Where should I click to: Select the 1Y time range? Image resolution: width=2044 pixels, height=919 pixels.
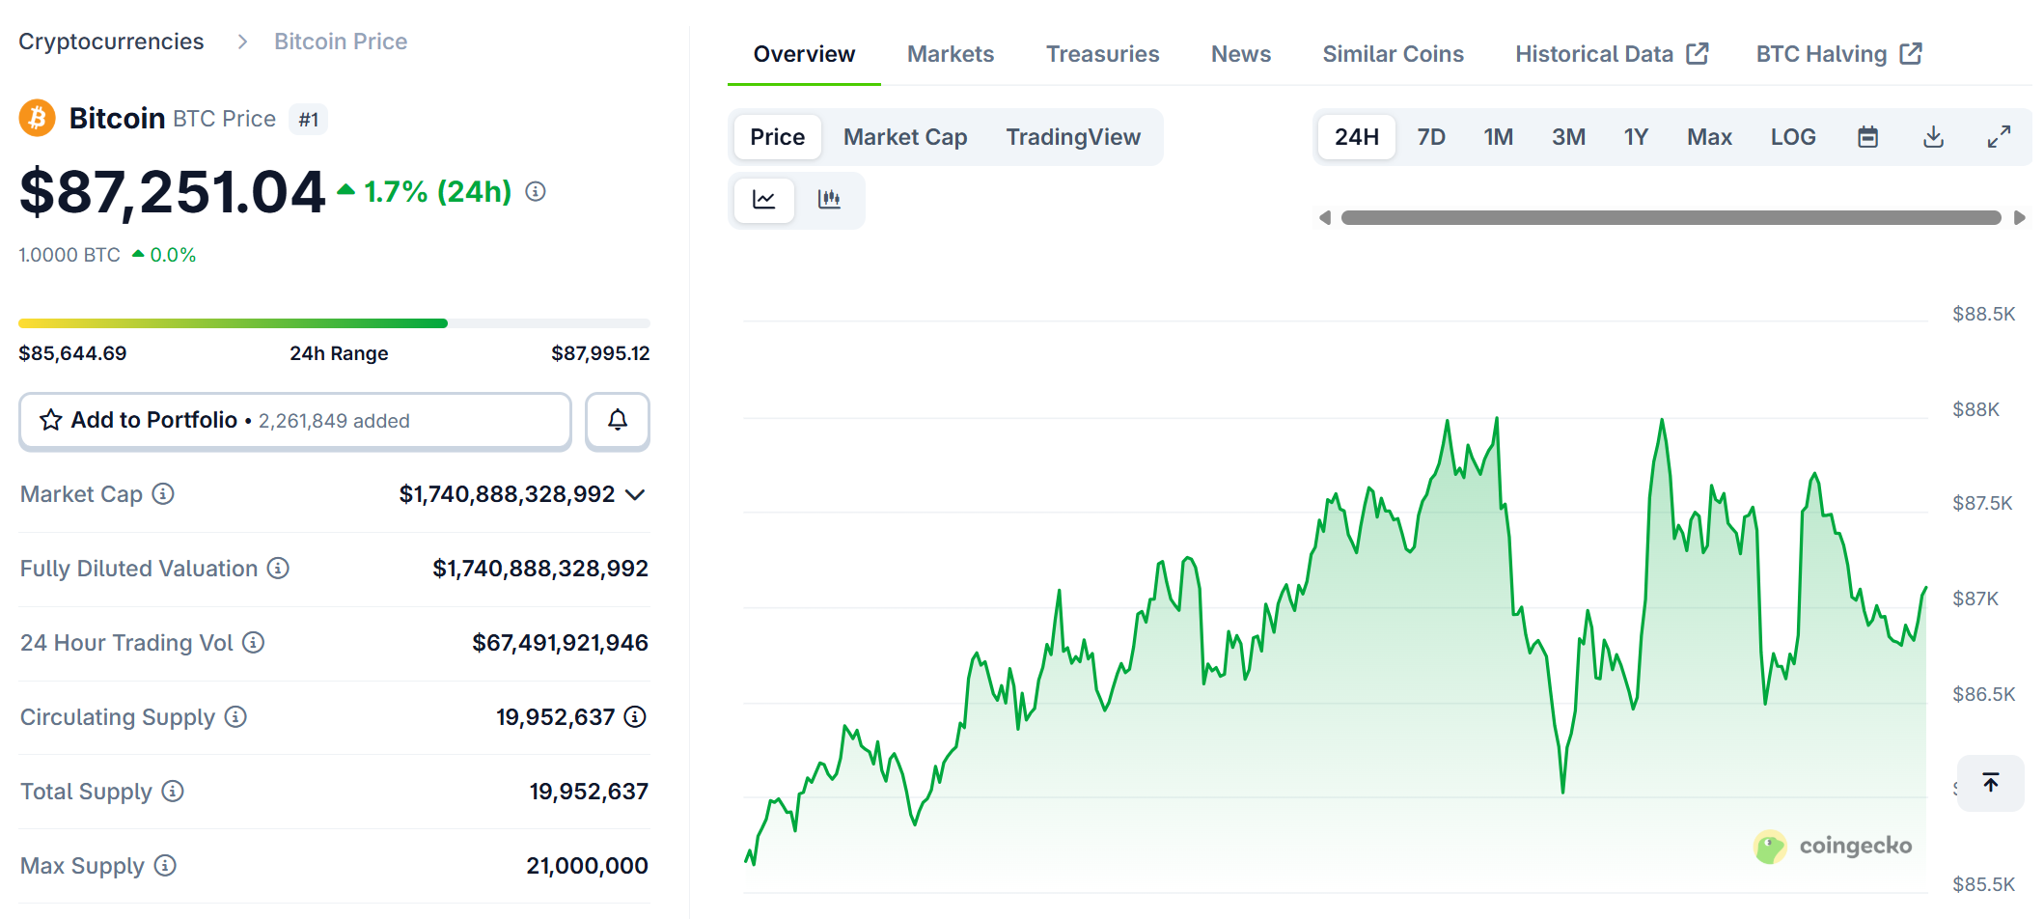[x=1637, y=136]
